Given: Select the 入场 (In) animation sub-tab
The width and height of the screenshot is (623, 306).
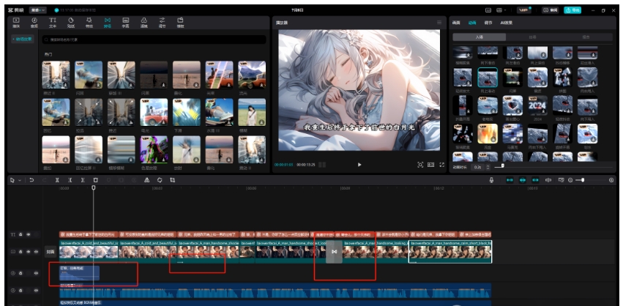Looking at the screenshot, I should click(480, 37).
